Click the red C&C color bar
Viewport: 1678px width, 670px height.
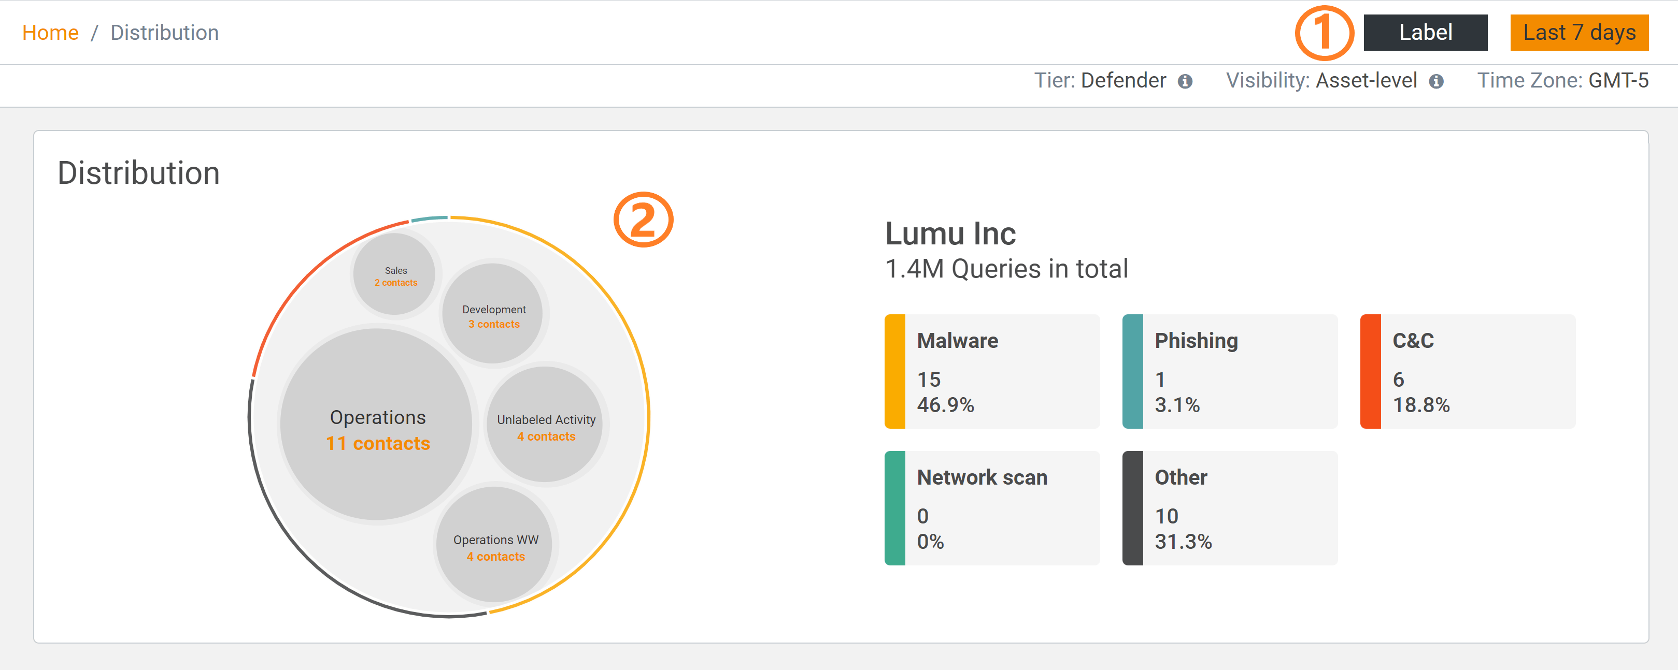click(x=1370, y=372)
